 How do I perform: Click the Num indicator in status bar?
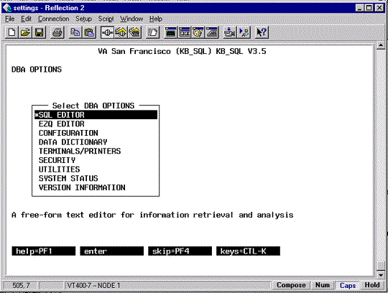(x=322, y=285)
